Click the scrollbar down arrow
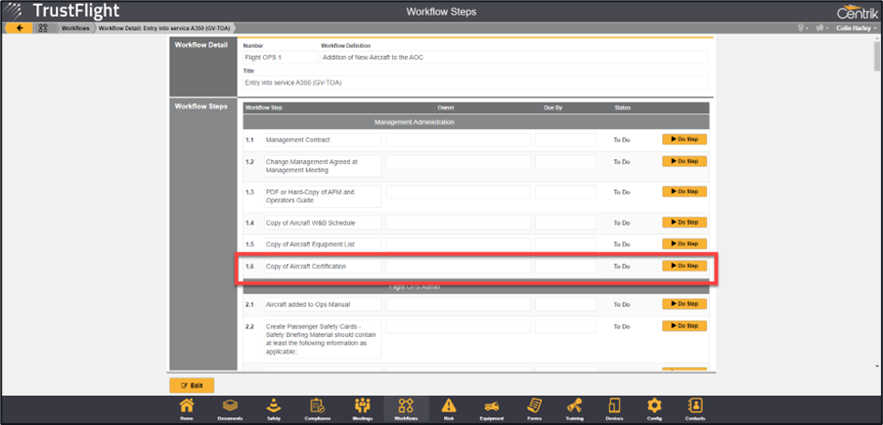Screen dimensions: 883x425 876,366
